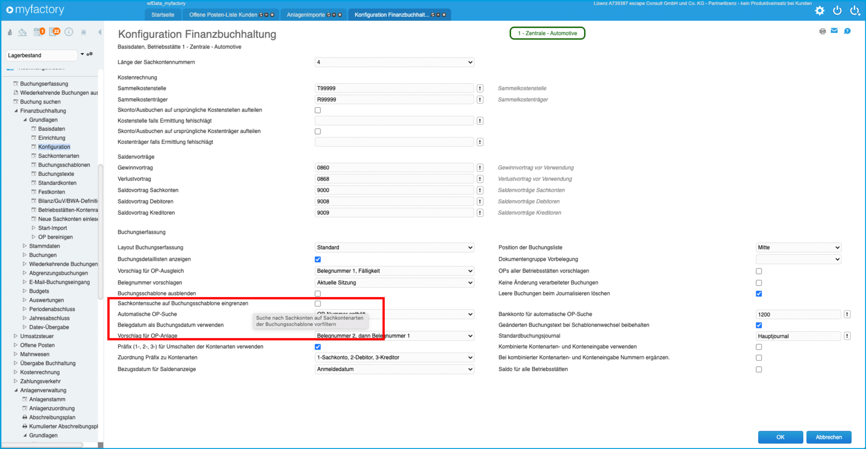The image size is (866, 449).
Task: Open notes icon with badge 22
Action: 54,32
